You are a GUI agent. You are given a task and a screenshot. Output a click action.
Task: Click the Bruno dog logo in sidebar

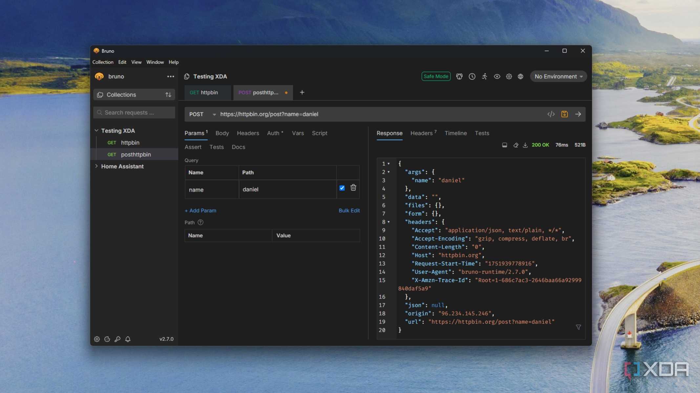(x=99, y=76)
